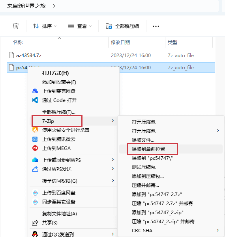Choose 提取文件... in 7-Zip submenu
This screenshot has width=225, height=237.
(x=143, y=140)
